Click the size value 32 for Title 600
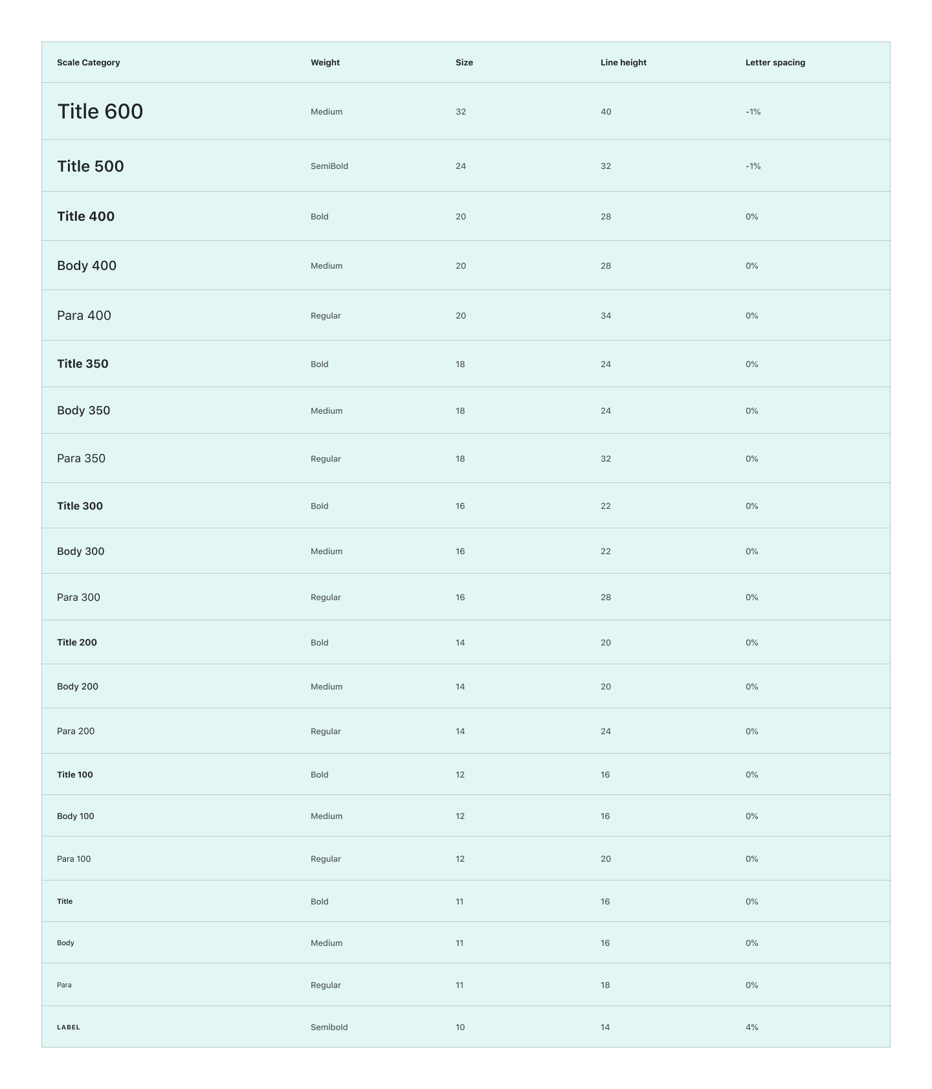The height and width of the screenshot is (1089, 932). pyautogui.click(x=461, y=112)
